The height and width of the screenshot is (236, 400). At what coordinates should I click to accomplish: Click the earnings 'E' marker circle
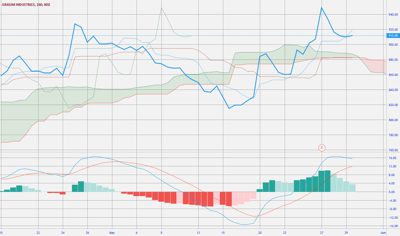pyautogui.click(x=322, y=148)
